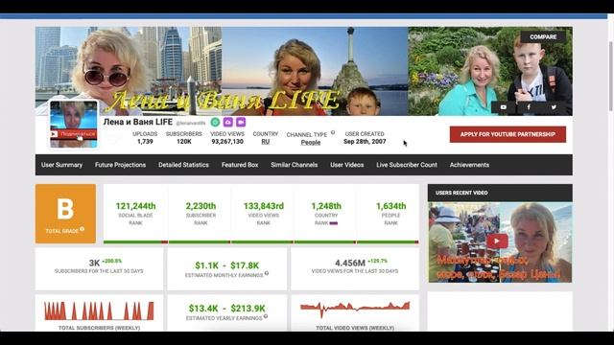Screen dimensions: 614x345
Task: Click the 2,230th Subscriber Rank text
Action: (x=201, y=206)
